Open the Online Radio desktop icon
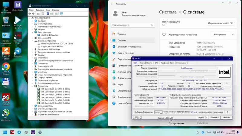This screenshot has height=136, width=242. [18, 6]
